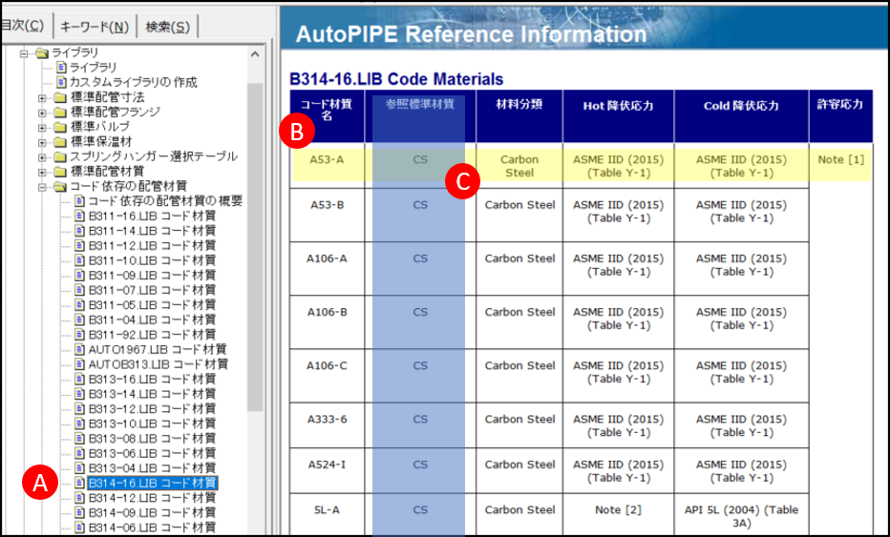The width and height of the screenshot is (890, 537).
Task: Open B311-05.LIB コード材質 topic
Action: pyautogui.click(x=152, y=304)
